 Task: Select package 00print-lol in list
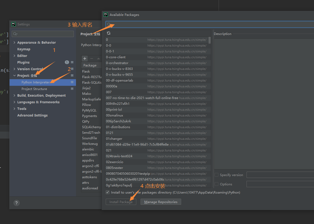158,110
